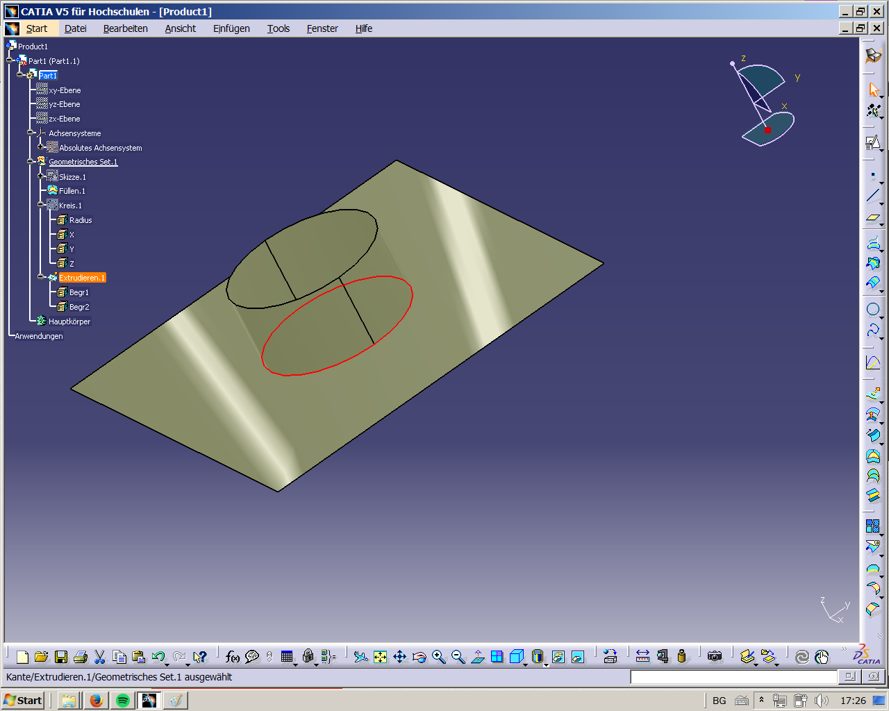
Task: Click the Zoom Out magnifier
Action: pyautogui.click(x=458, y=657)
